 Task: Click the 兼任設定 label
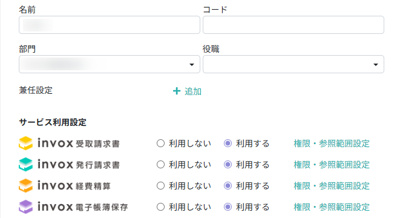coord(36,90)
